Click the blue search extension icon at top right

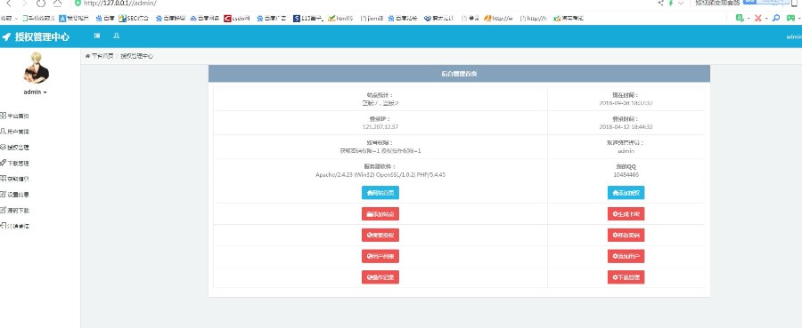coord(775,19)
